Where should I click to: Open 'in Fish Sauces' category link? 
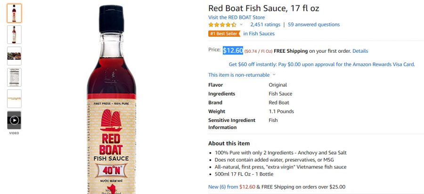click(x=259, y=34)
